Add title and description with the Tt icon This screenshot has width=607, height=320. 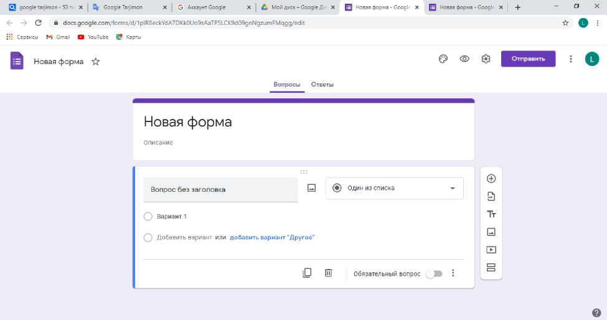point(491,214)
